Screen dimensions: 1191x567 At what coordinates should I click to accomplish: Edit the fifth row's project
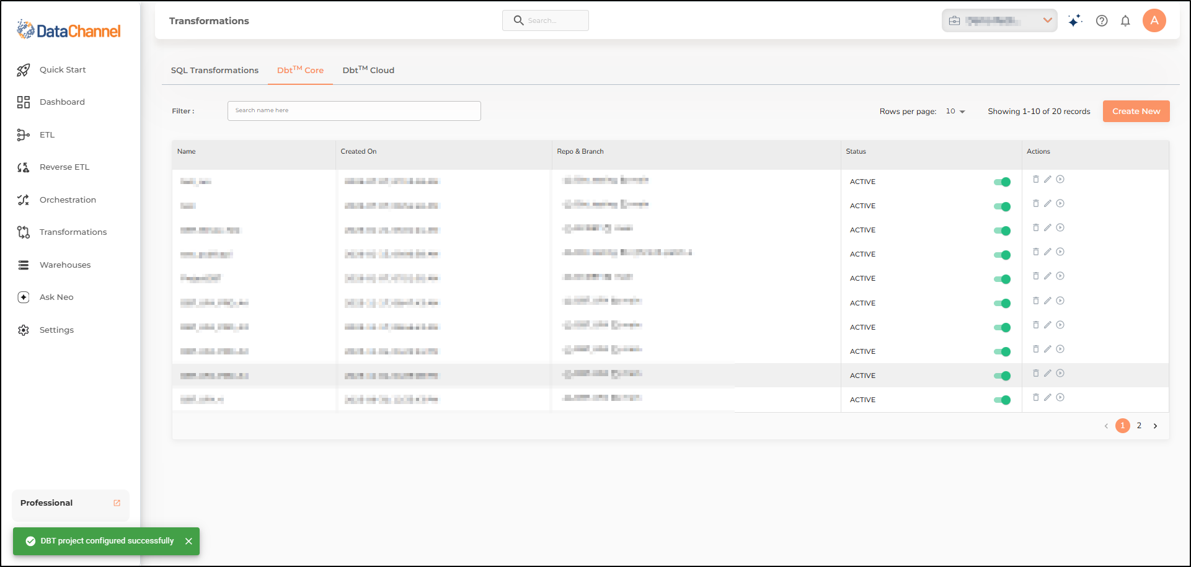1048,276
